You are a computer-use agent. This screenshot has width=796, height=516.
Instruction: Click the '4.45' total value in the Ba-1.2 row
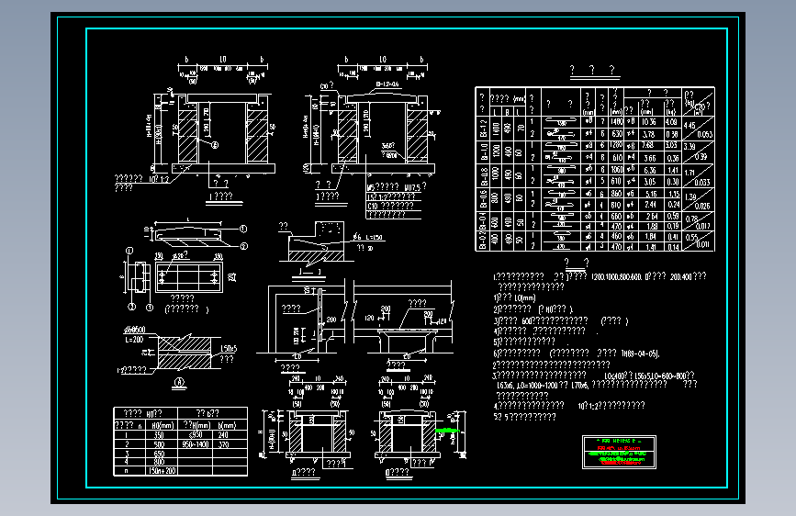click(689, 126)
